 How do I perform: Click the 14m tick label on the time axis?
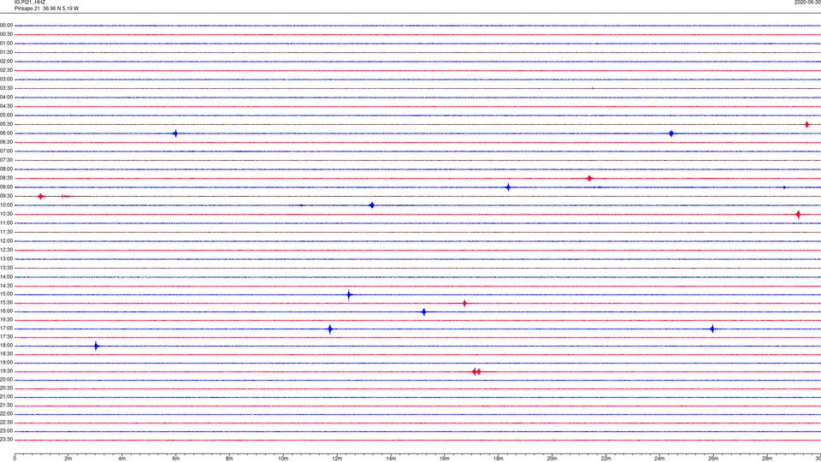tap(391, 459)
